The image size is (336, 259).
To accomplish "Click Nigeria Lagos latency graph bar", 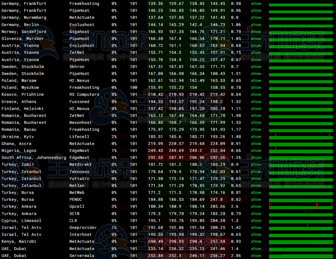I will point(301,150).
